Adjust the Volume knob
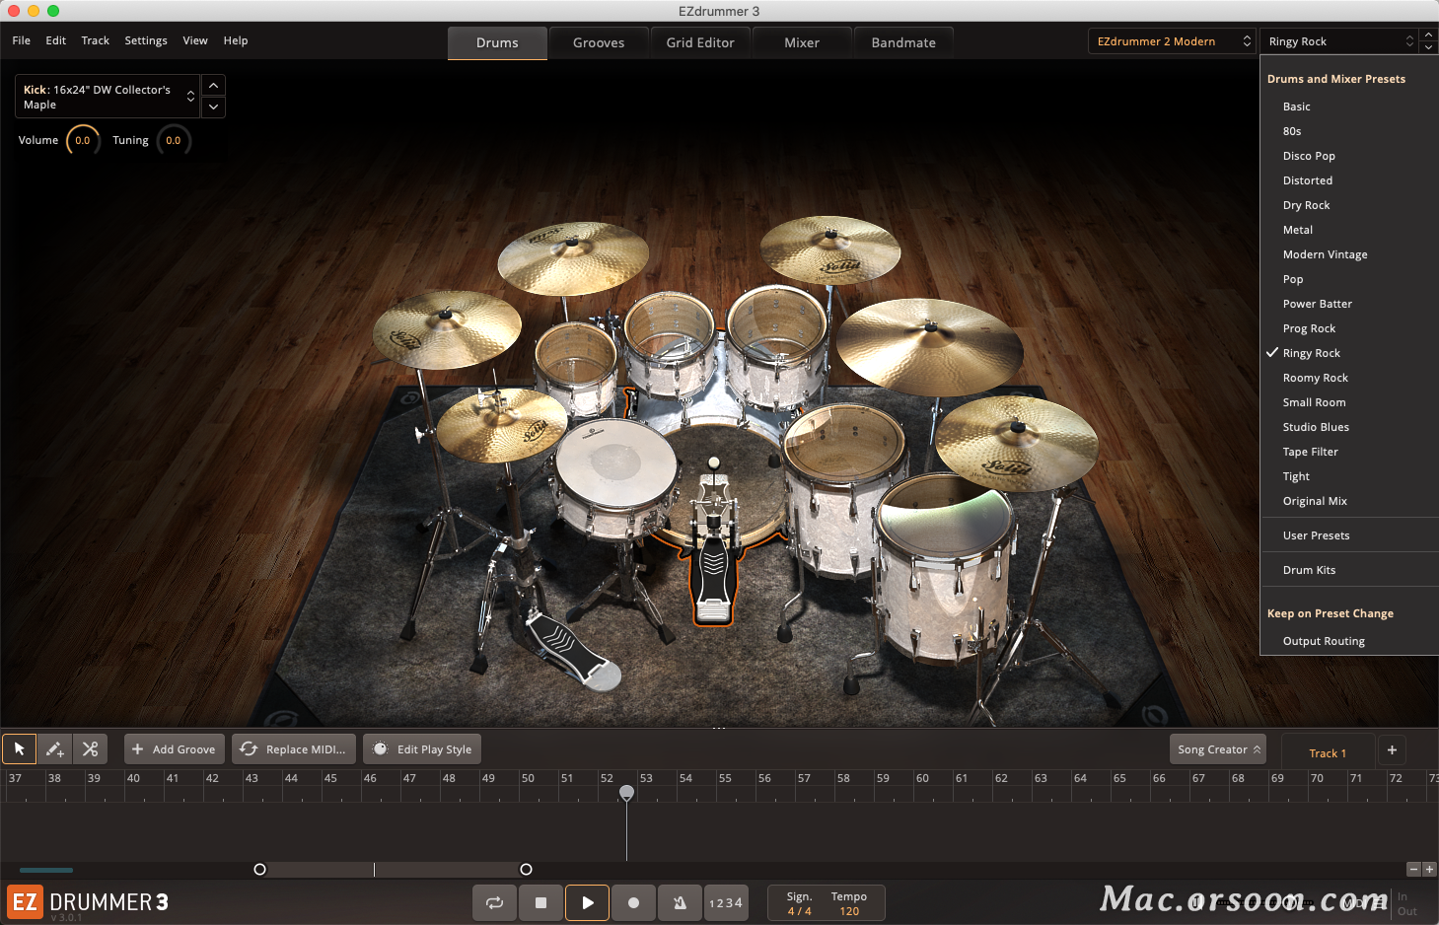The height and width of the screenshot is (925, 1439). (83, 140)
